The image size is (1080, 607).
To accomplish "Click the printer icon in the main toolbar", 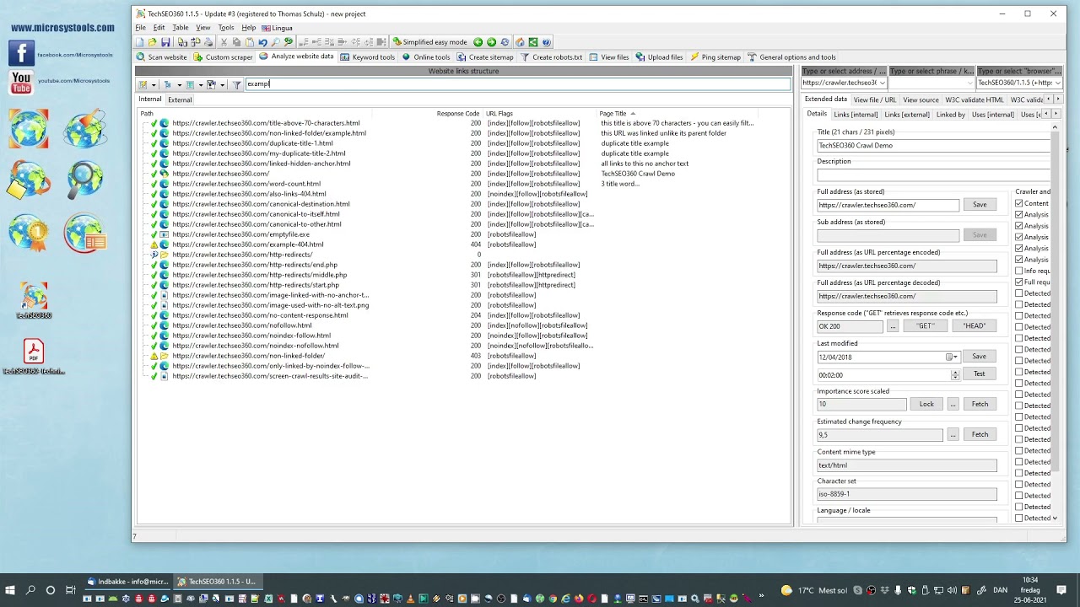I will click(208, 42).
